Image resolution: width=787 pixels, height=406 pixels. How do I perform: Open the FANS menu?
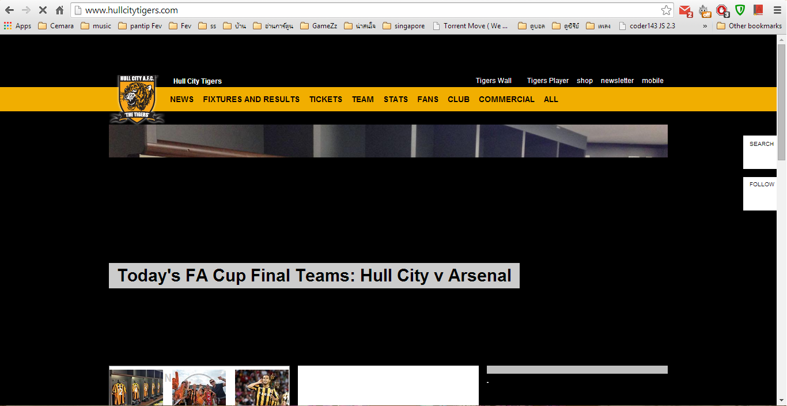(x=427, y=99)
